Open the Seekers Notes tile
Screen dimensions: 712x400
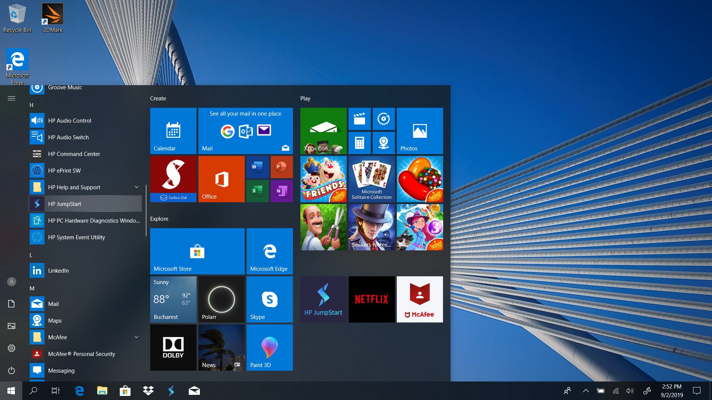[372, 227]
